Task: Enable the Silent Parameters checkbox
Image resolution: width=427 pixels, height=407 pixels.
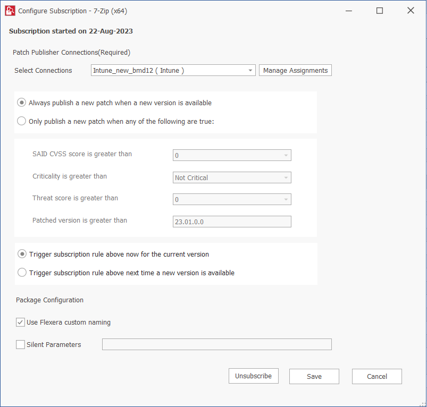Action: pyautogui.click(x=21, y=345)
